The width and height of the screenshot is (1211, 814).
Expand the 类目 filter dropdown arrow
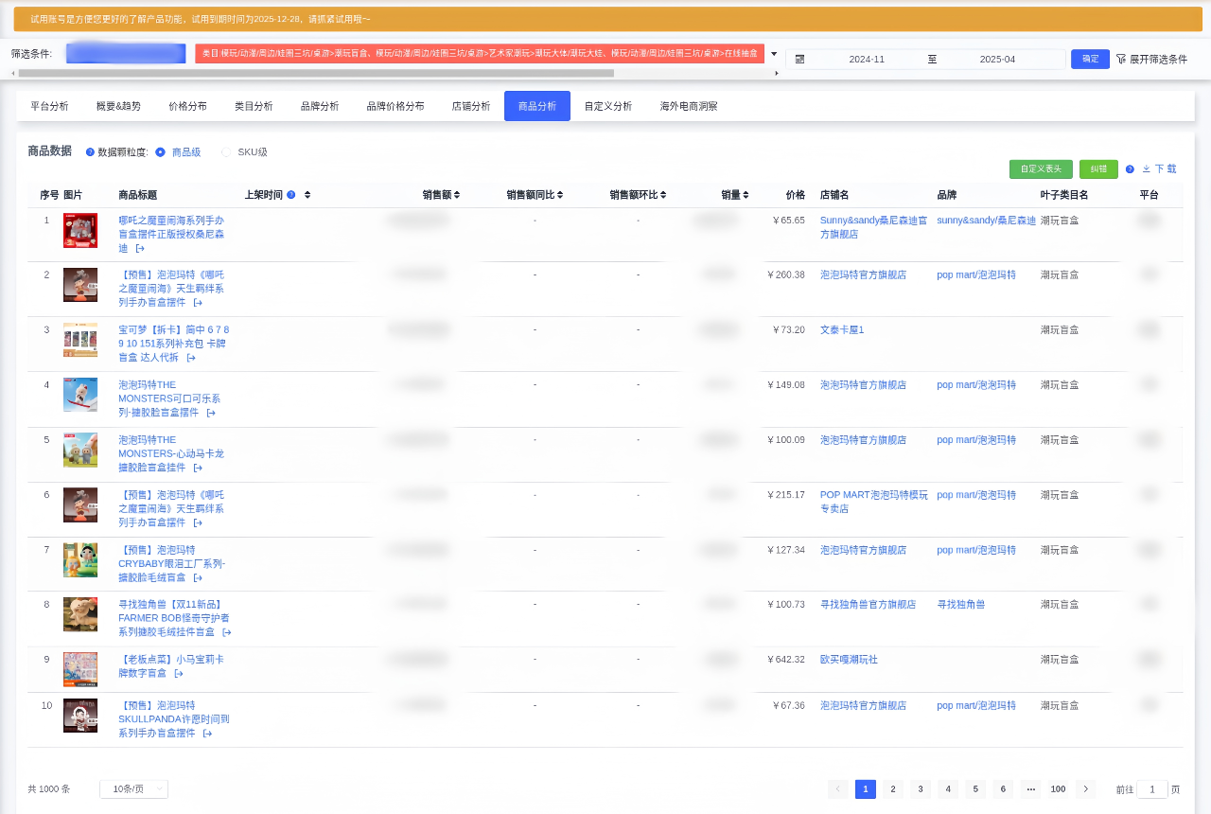click(x=774, y=54)
